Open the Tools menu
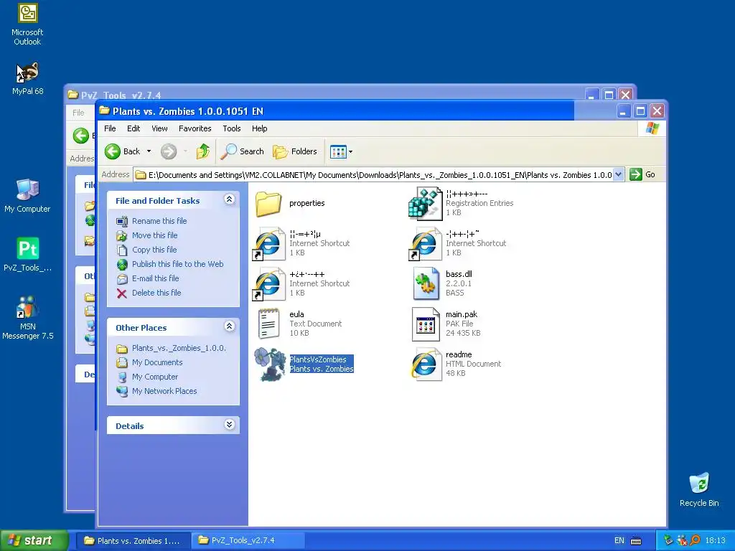Image resolution: width=735 pixels, height=551 pixels. click(232, 128)
